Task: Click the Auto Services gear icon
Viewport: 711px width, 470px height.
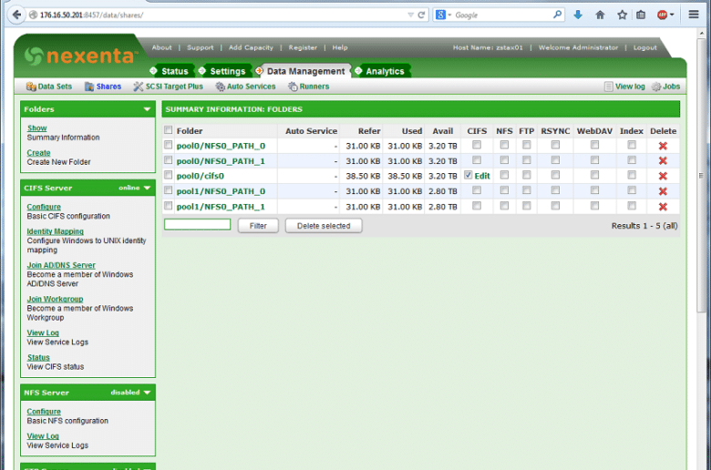Action: click(x=220, y=87)
